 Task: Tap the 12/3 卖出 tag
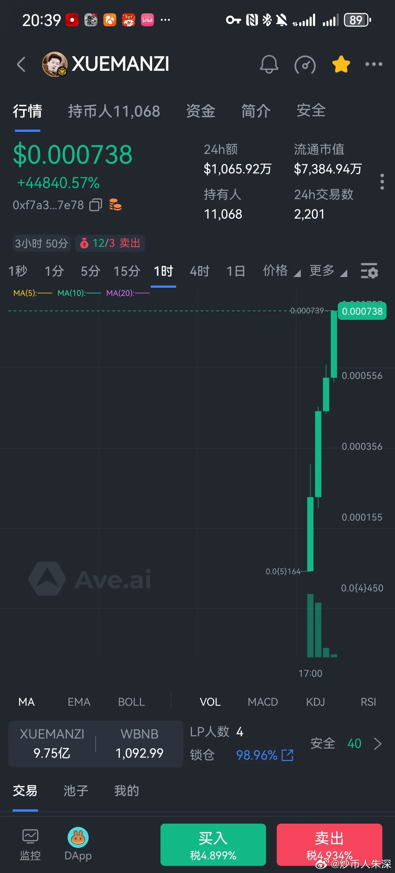[x=110, y=243]
